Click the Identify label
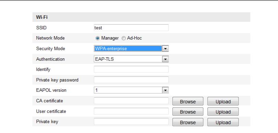The width and height of the screenshot is (278, 133). tap(43, 70)
